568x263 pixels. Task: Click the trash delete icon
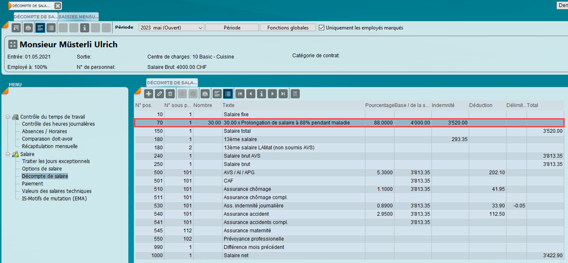click(x=171, y=94)
